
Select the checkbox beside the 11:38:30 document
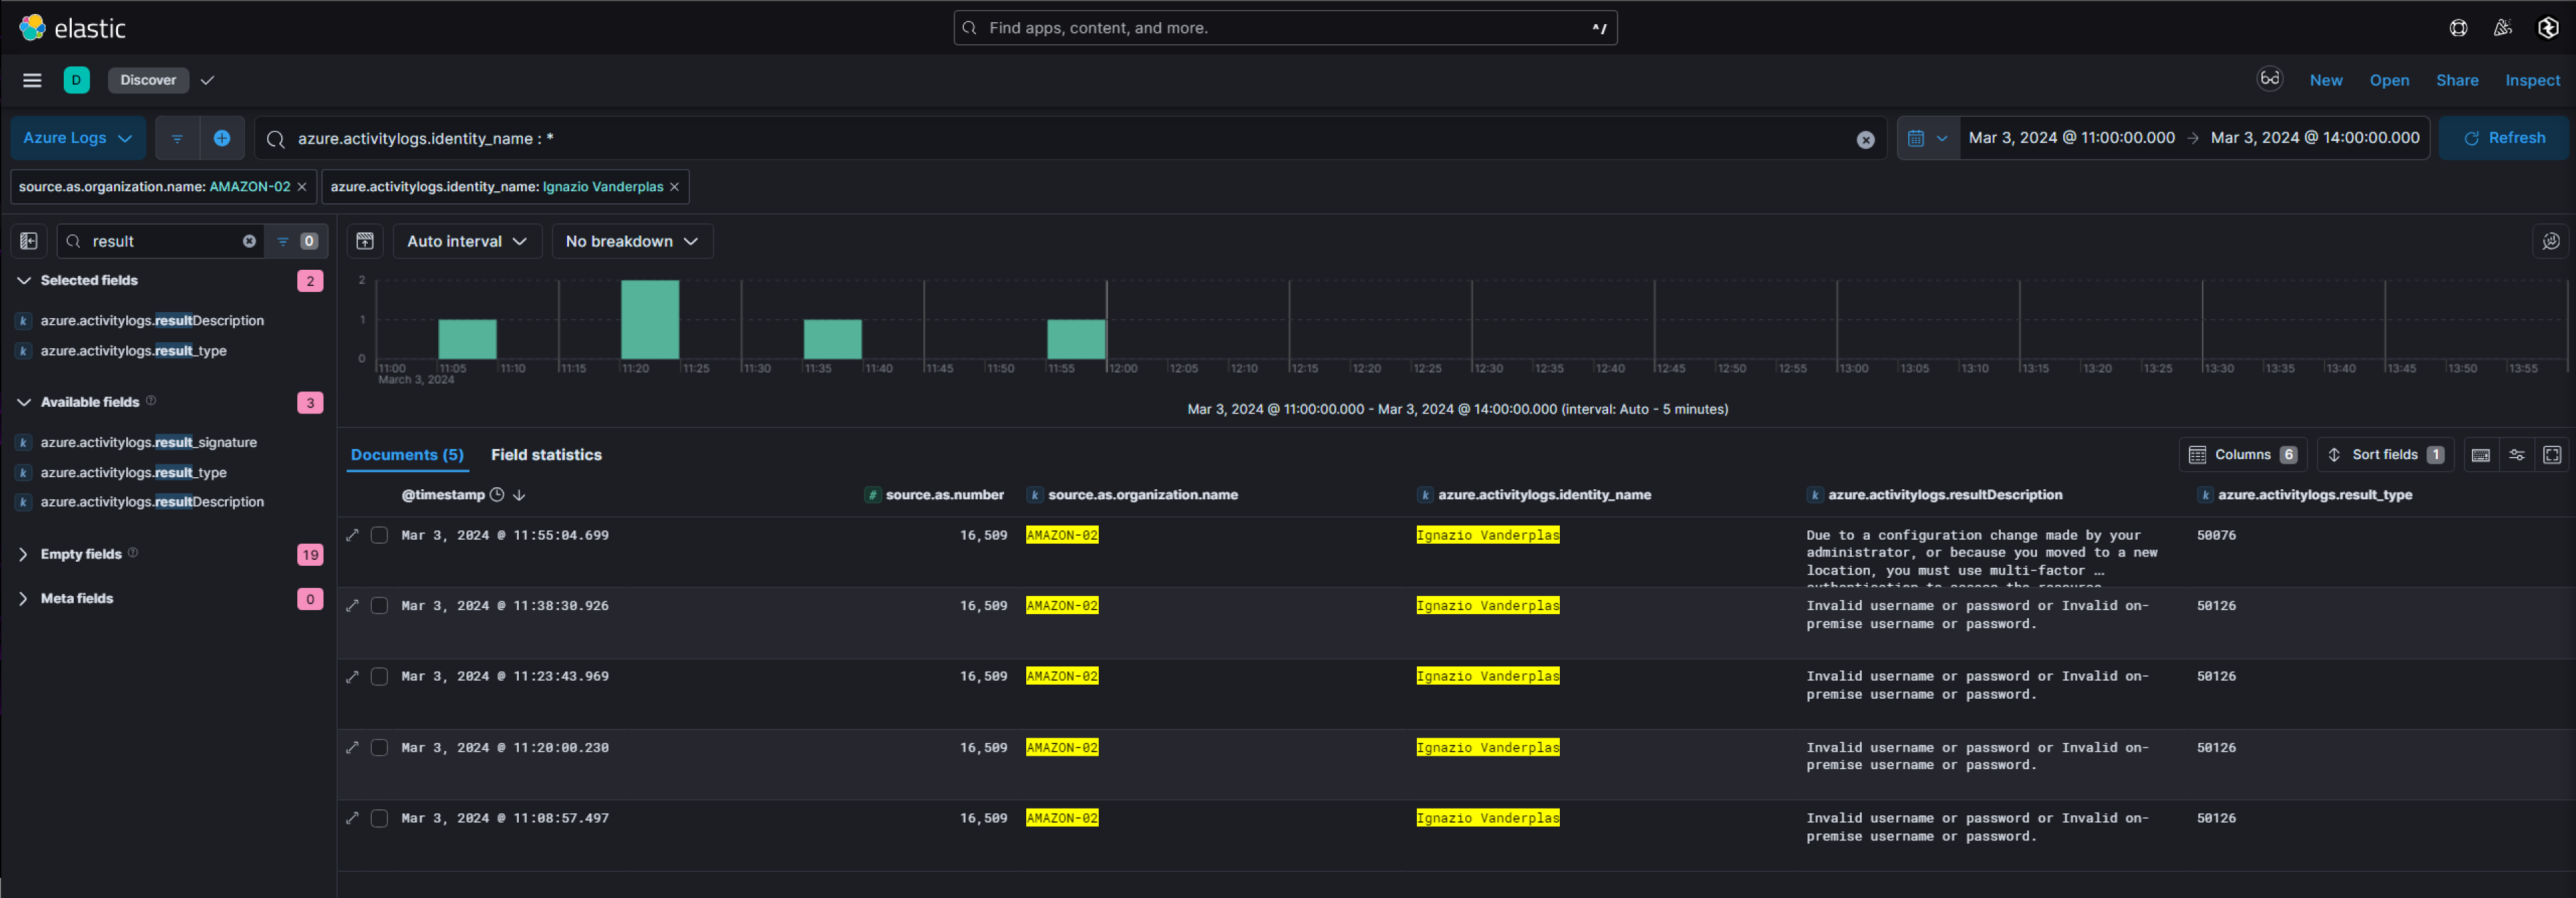pyautogui.click(x=379, y=606)
